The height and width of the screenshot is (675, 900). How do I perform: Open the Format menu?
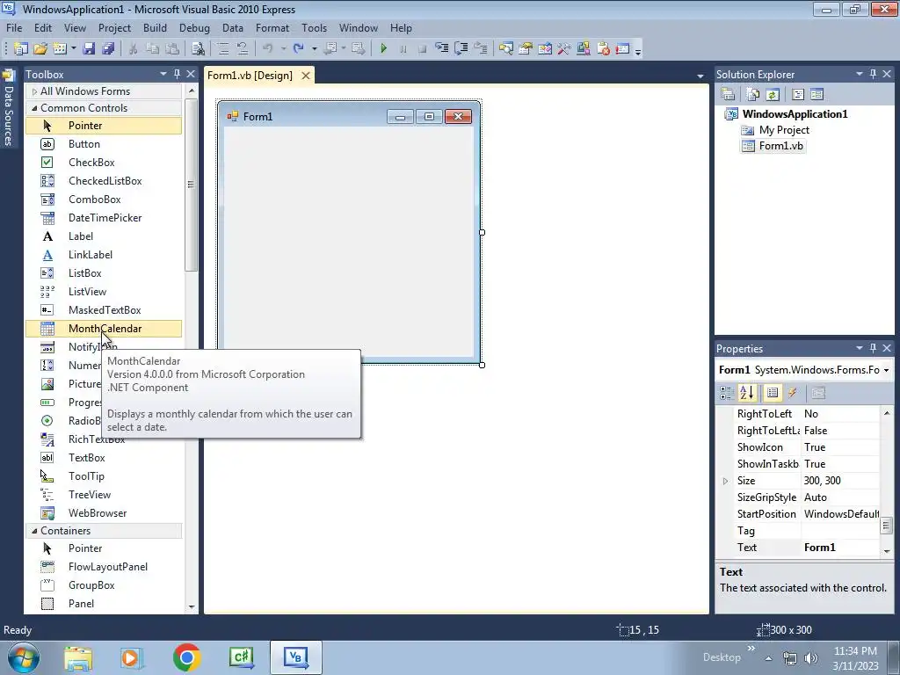click(x=272, y=27)
